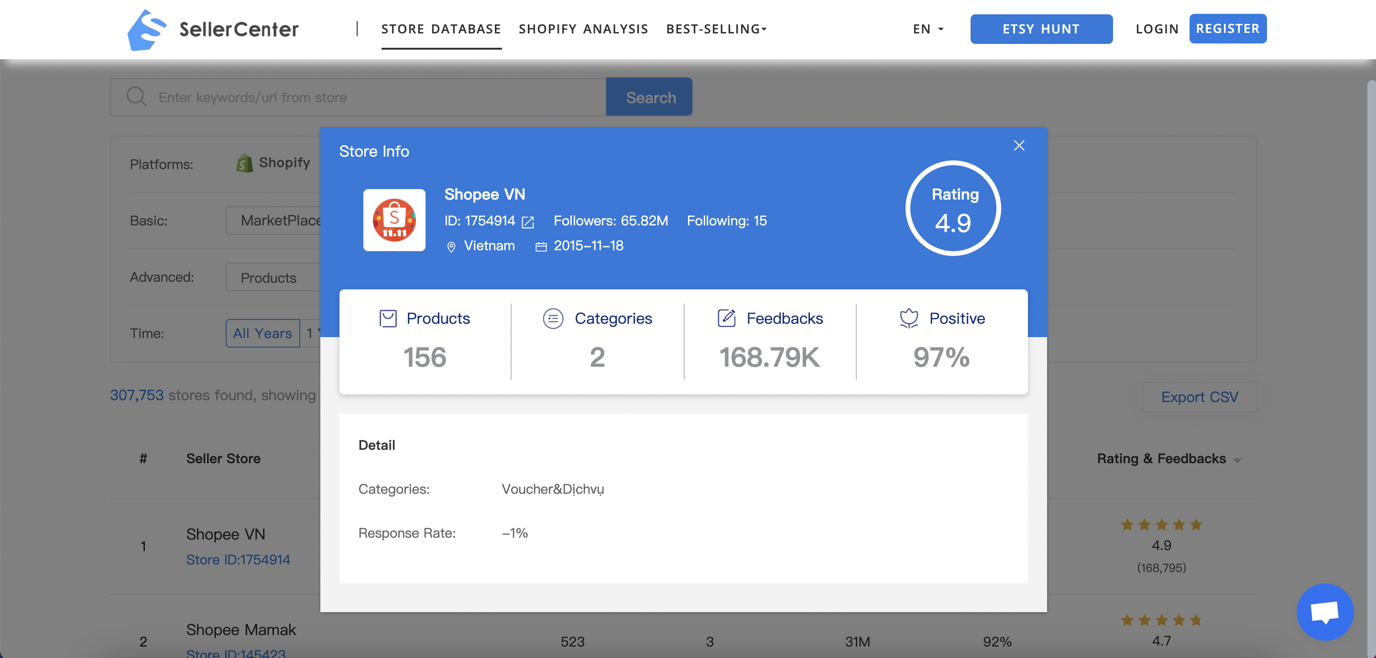Click the Voucher&Dịchvụ category text
Screen dimensions: 1376x658
553,489
